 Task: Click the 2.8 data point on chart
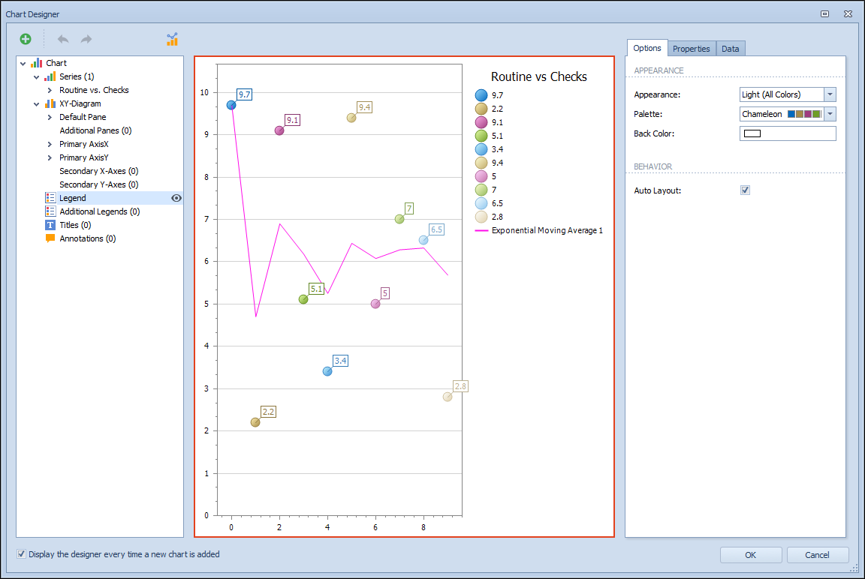448,397
